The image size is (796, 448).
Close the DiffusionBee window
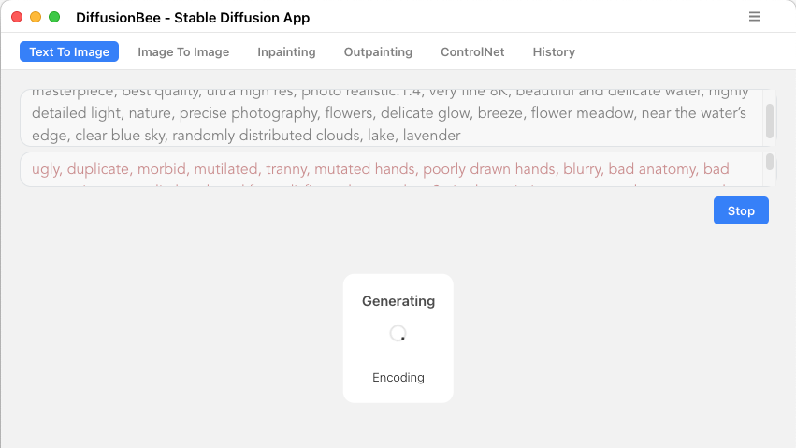tap(17, 17)
